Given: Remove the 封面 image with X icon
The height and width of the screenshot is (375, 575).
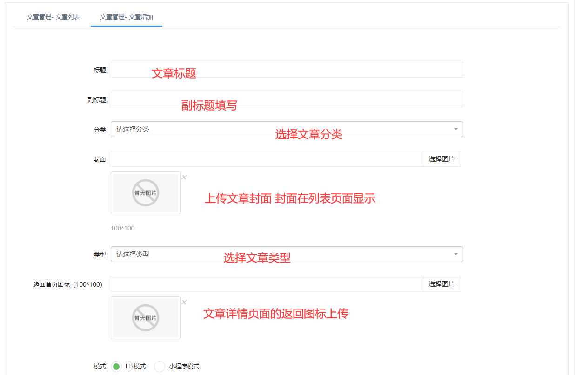Looking at the screenshot, I should (184, 177).
